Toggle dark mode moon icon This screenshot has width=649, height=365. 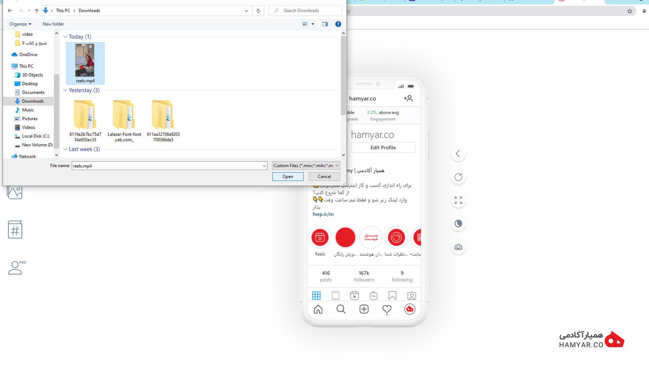(458, 224)
